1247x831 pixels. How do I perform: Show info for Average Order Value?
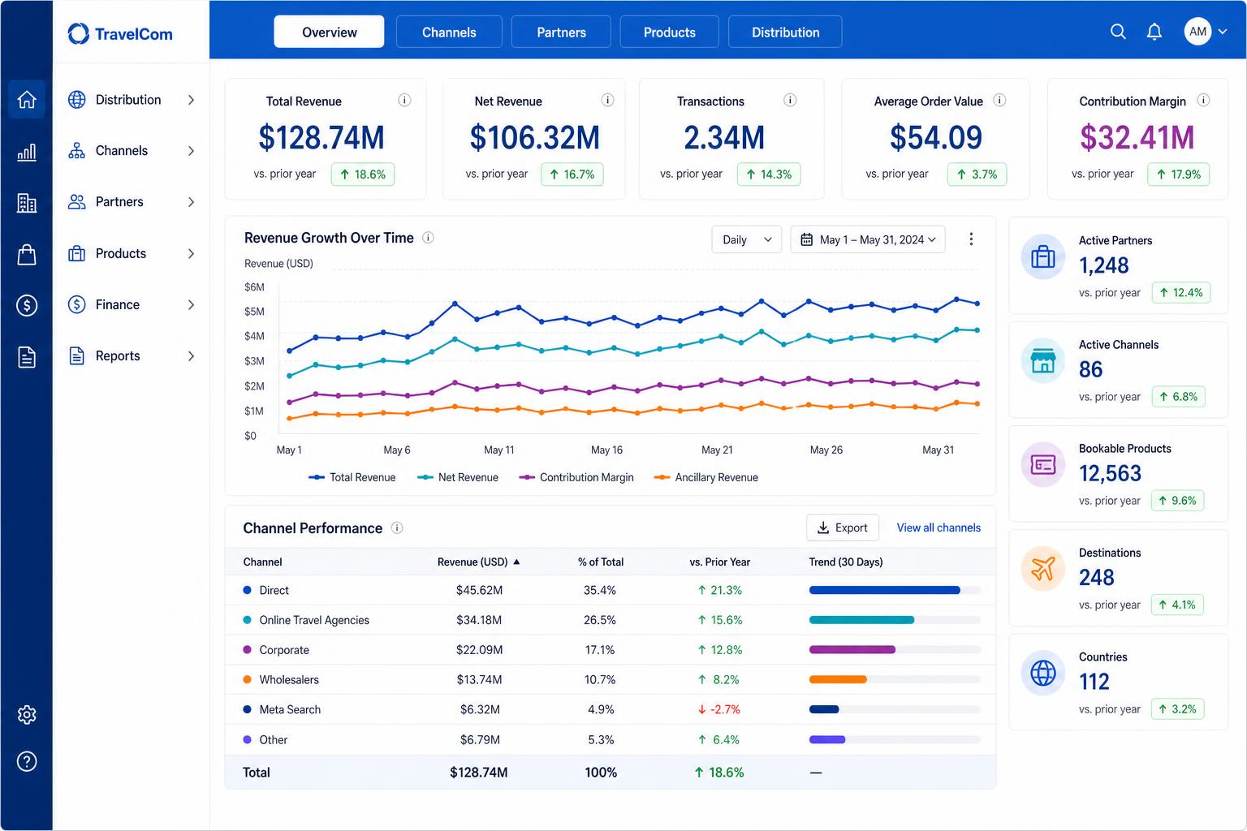(x=1000, y=100)
